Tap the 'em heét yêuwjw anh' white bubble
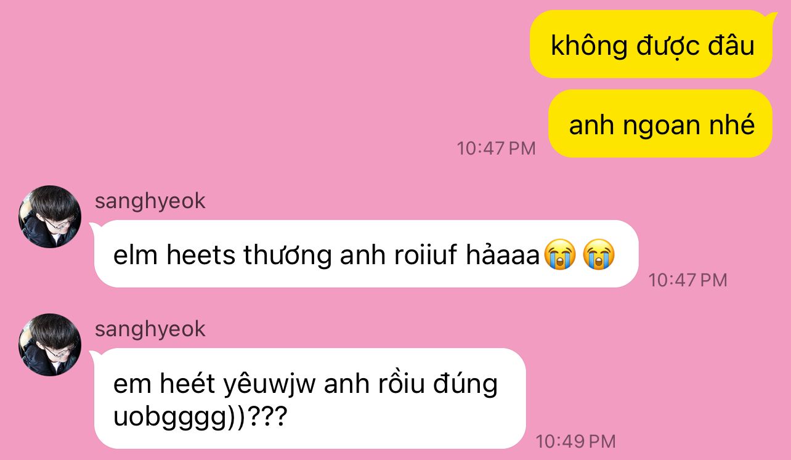This screenshot has height=460, width=791. 310,398
